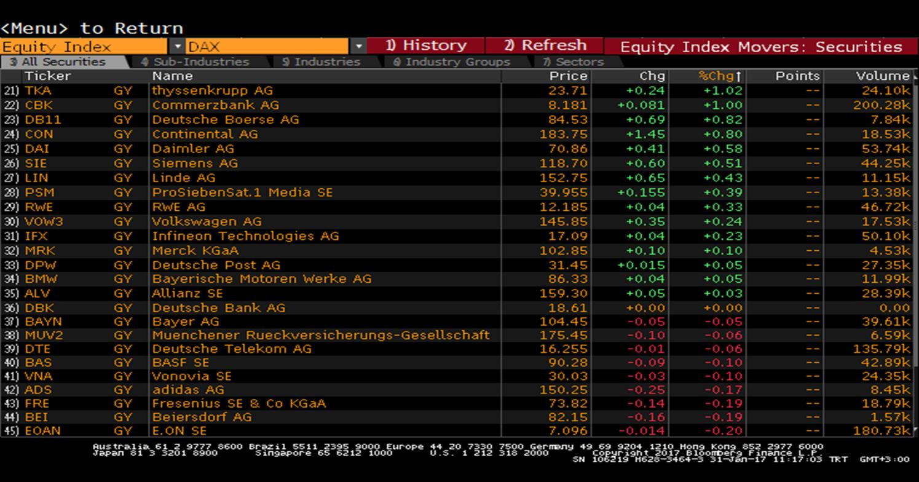Select the BAYN ticker
The width and height of the screenshot is (919, 482).
(43, 322)
